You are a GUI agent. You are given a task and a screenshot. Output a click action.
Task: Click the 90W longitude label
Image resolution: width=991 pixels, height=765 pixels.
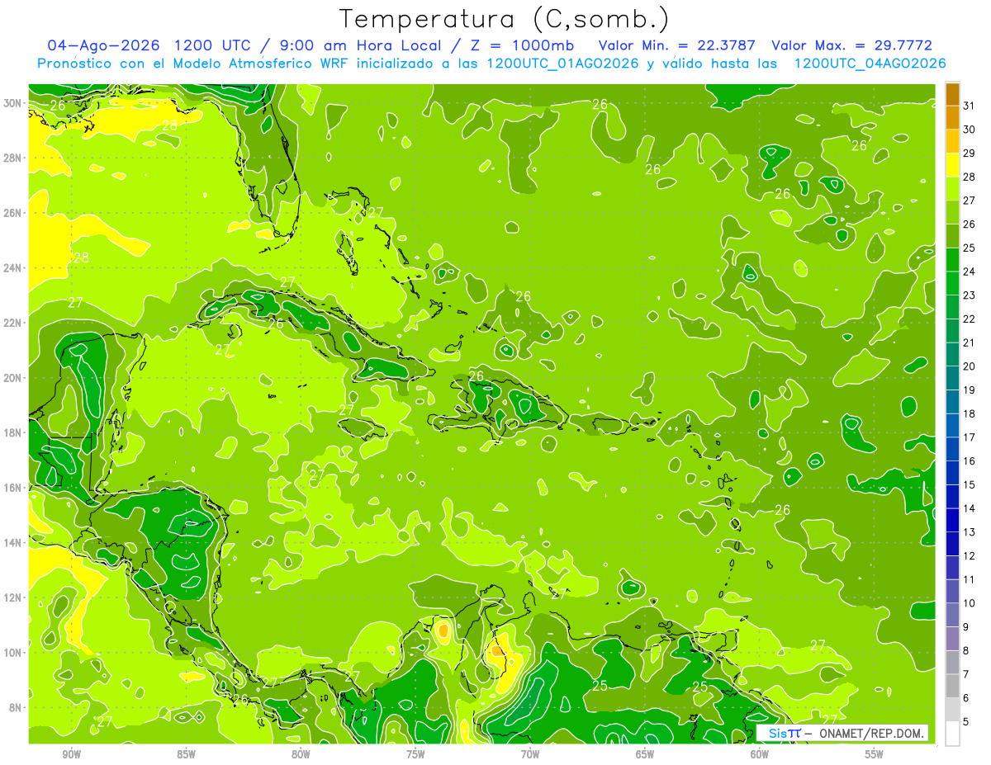(x=72, y=754)
